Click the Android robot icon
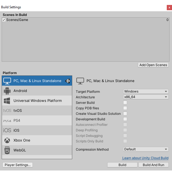Image resolution: width=172 pixels, height=171 pixels. click(x=7, y=91)
